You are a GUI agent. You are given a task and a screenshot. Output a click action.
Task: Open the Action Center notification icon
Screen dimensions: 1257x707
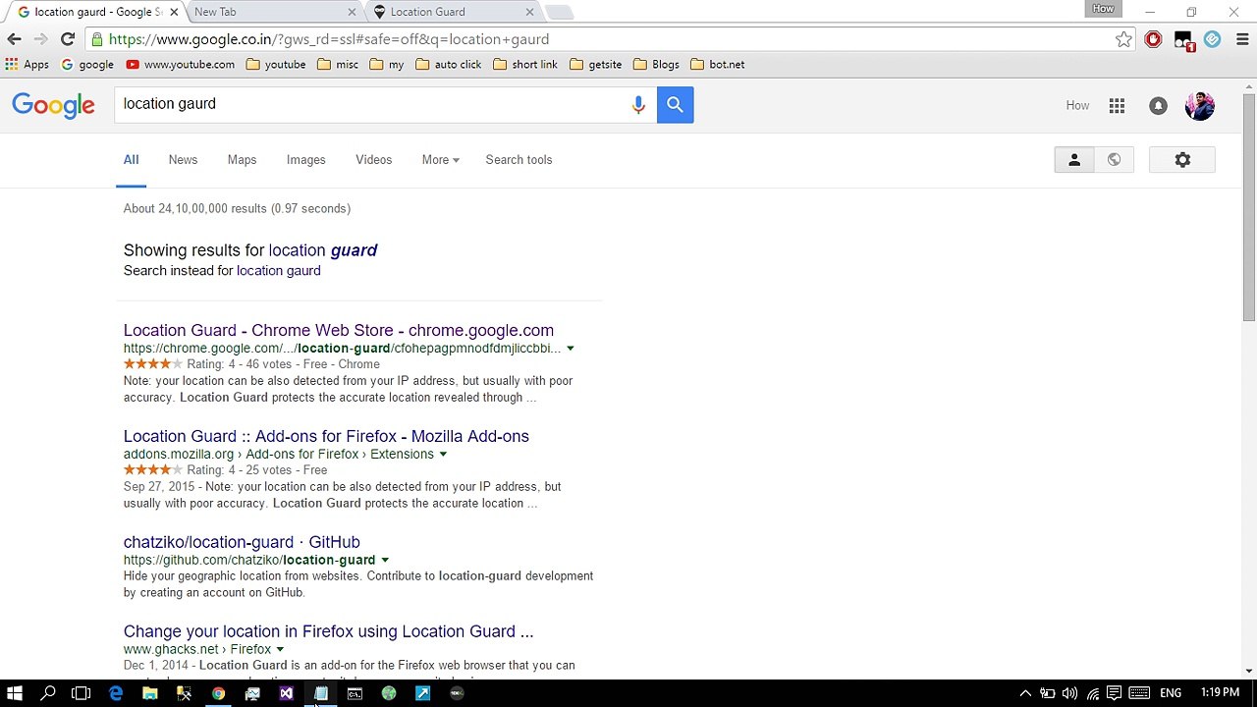1117,693
